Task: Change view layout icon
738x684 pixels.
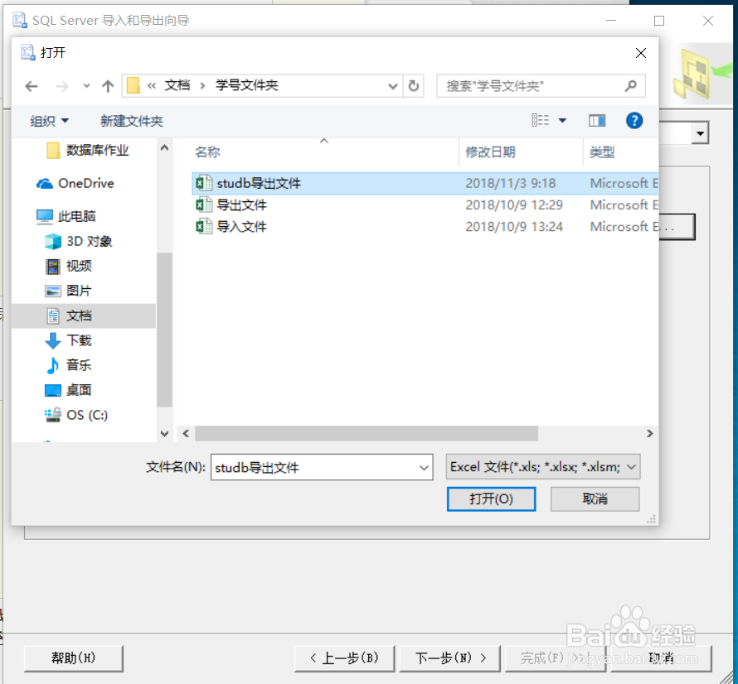Action: click(540, 120)
